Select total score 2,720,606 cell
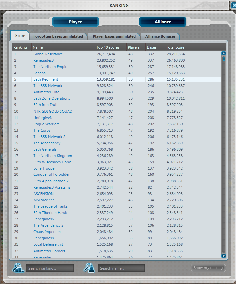Image resolution: width=236 pixels, height=284 pixels. pyautogui.click(x=175, y=200)
